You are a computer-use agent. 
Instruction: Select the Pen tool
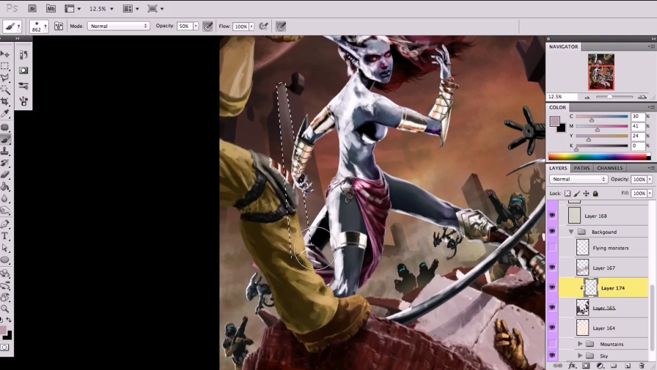coord(5,224)
